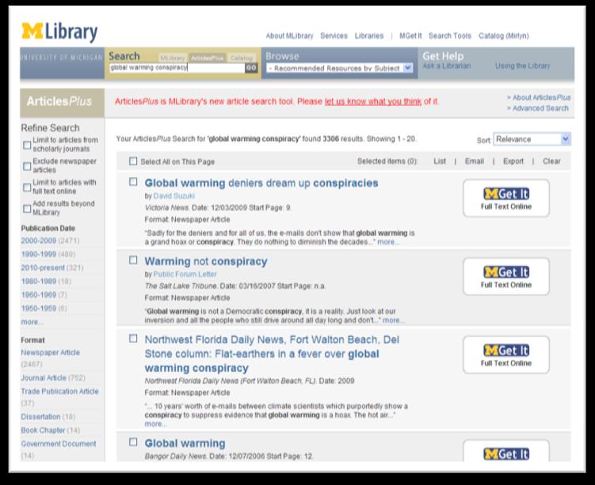Viewport: 595px width, 485px height.
Task: Click Email selected items action
Action: 475,161
